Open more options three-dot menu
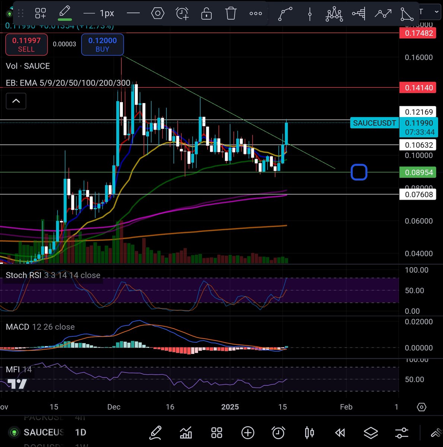Viewport: 443px width, 447px height. tap(256, 13)
